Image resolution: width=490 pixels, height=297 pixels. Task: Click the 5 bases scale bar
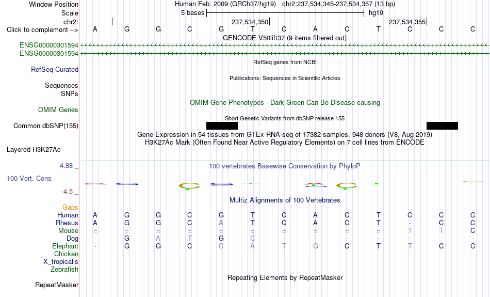[285, 13]
